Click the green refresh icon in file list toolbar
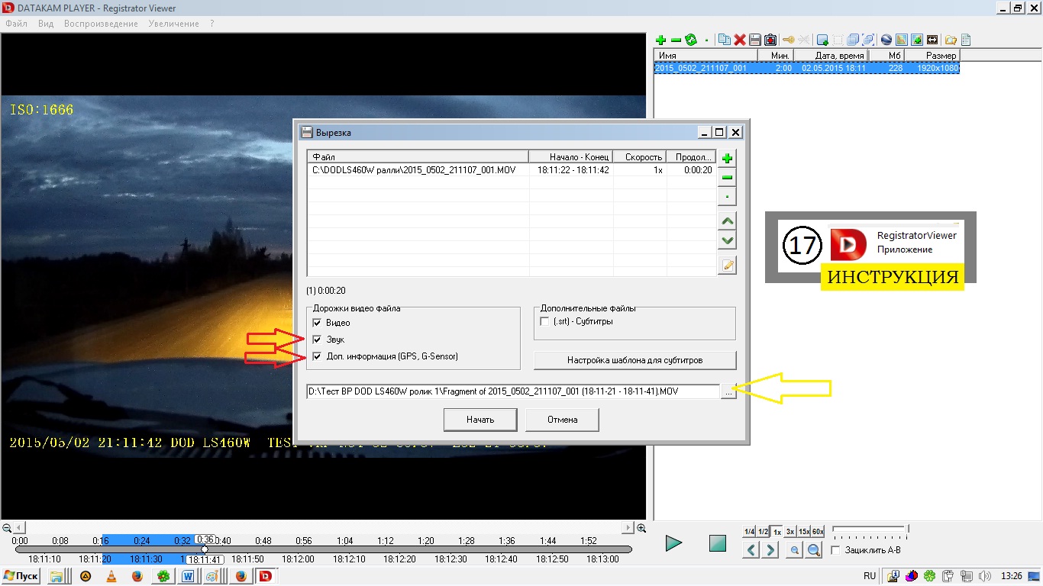This screenshot has height=586, width=1043. (691, 40)
